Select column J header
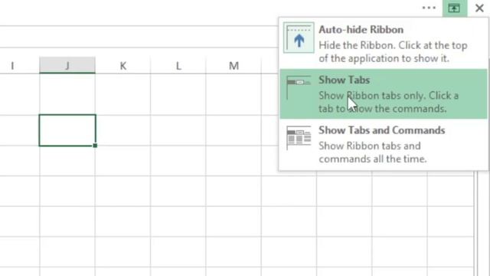The width and height of the screenshot is (490, 276). click(x=67, y=65)
